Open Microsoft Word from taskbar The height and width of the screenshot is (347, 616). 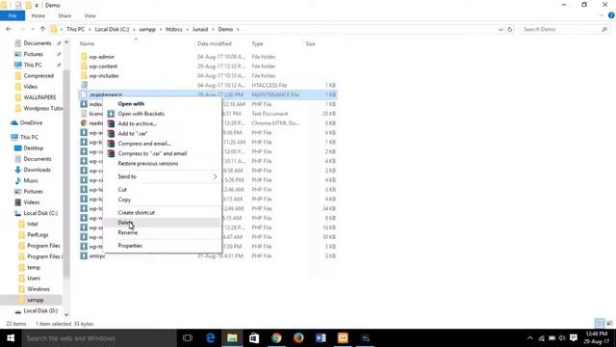[x=321, y=338]
